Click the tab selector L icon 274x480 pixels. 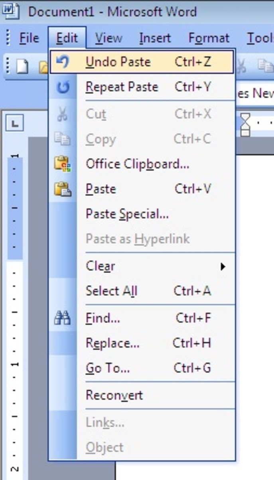15,124
